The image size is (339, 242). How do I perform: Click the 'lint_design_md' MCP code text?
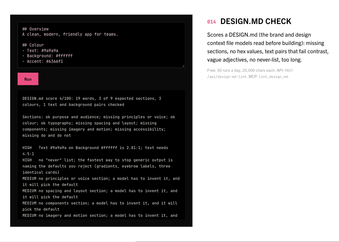[x=273, y=77]
